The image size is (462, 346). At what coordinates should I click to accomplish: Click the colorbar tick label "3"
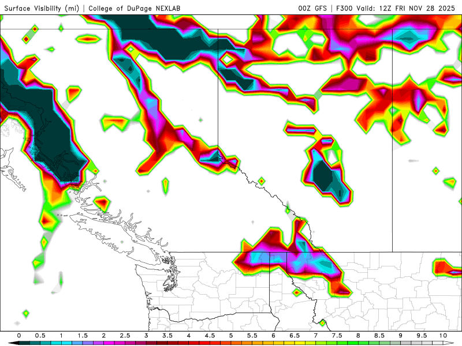tap(146, 336)
